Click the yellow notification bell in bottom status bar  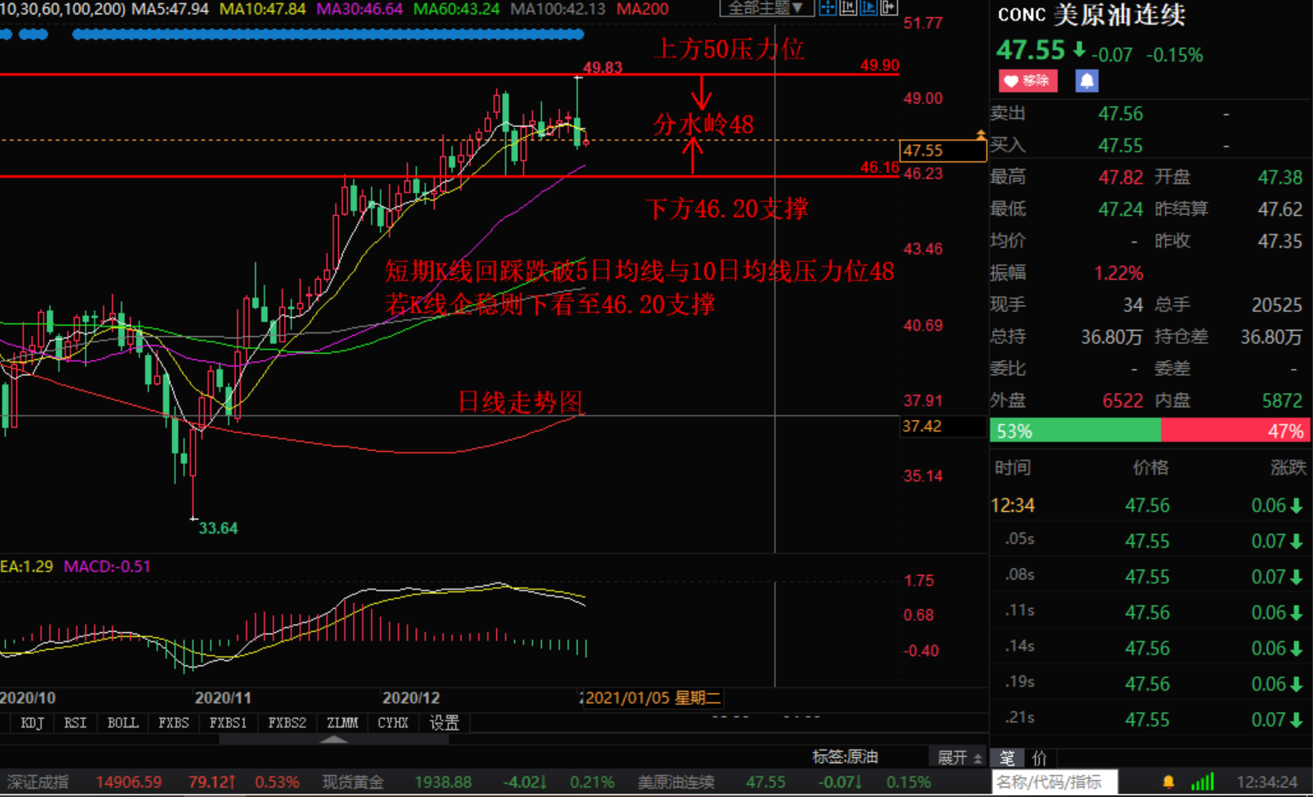1167,782
